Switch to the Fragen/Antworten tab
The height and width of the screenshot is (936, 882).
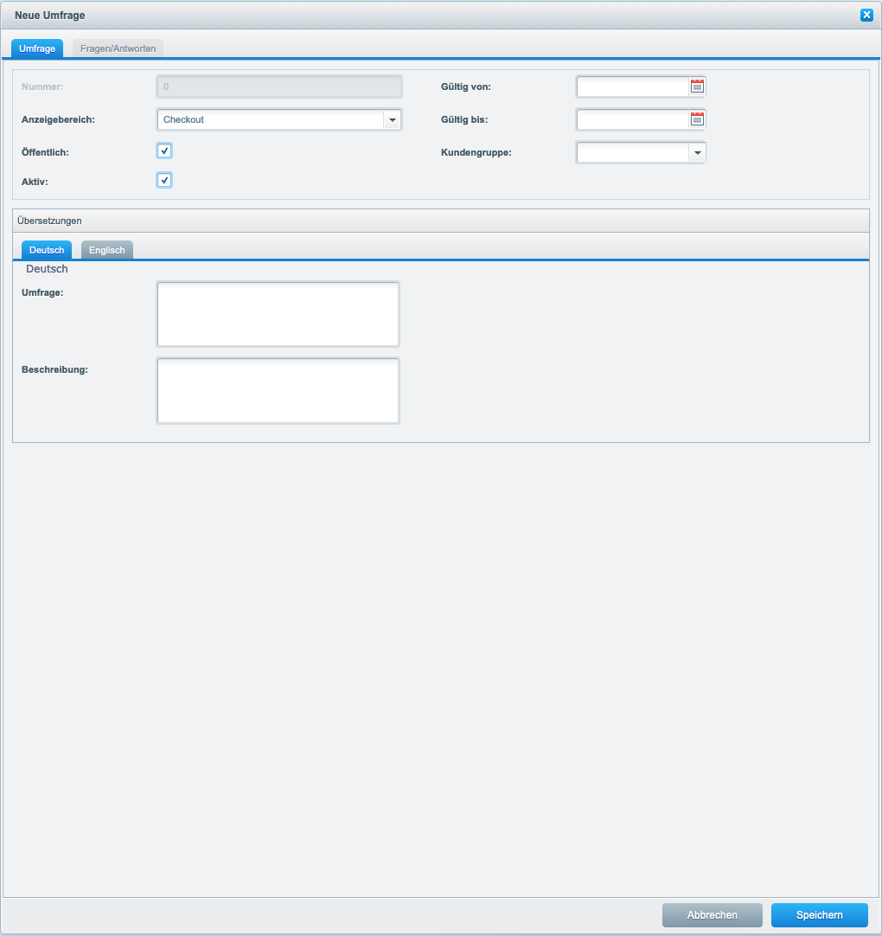[x=118, y=48]
